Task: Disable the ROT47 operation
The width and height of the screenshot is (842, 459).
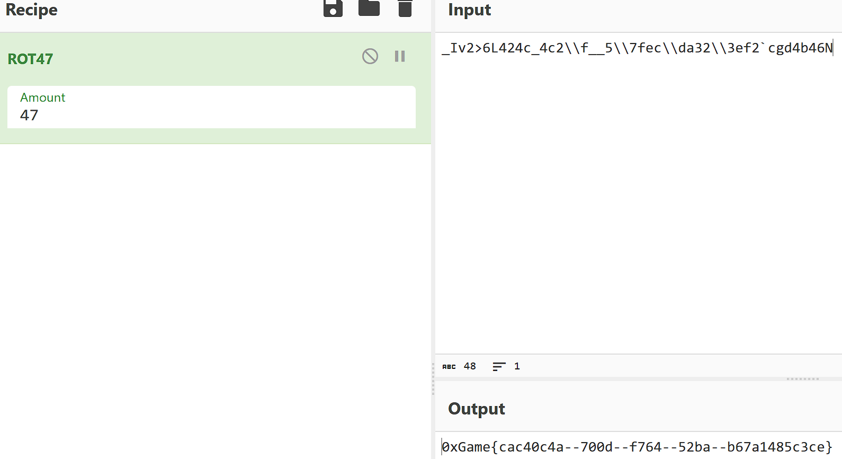Action: click(x=370, y=56)
